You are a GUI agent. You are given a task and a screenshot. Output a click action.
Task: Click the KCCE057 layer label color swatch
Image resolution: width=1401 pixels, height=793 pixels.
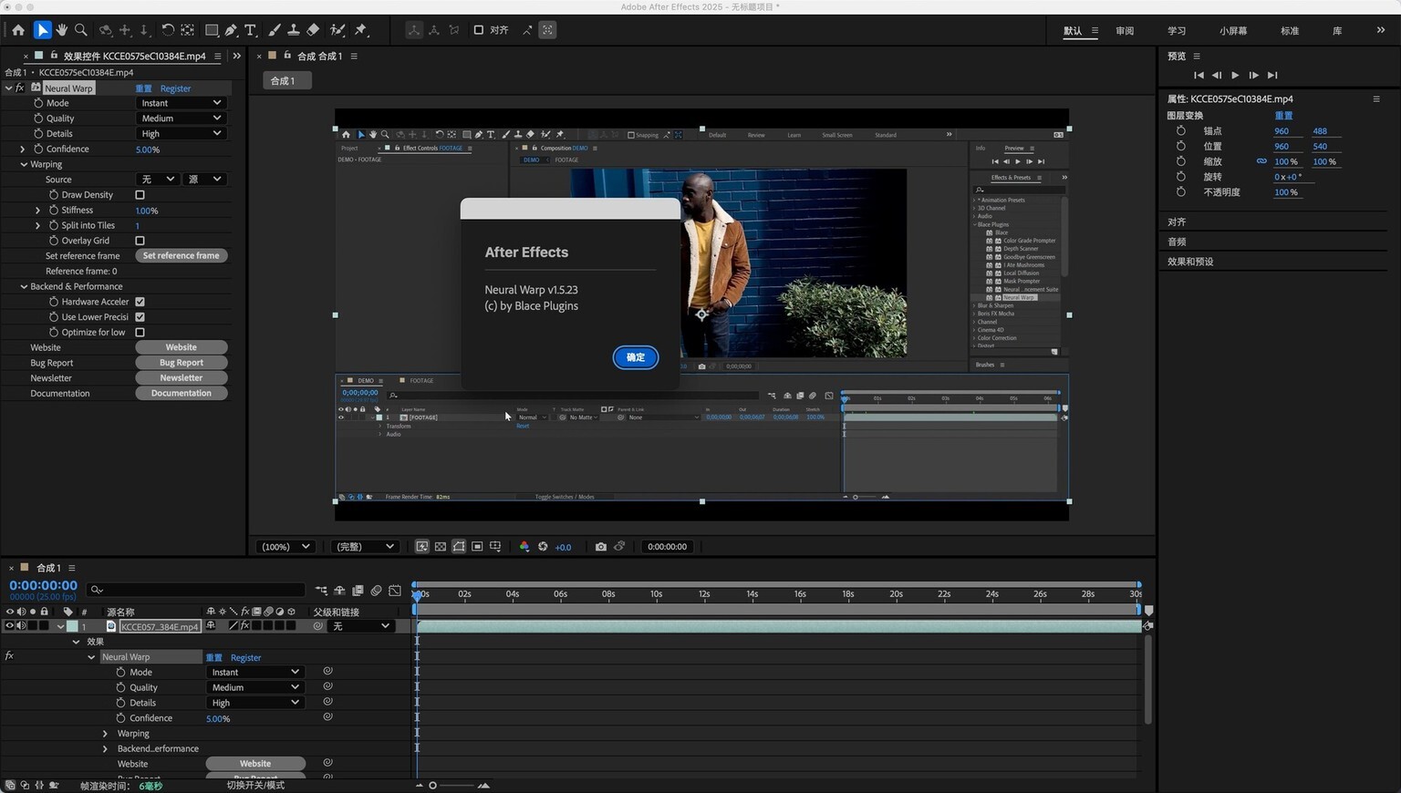[72, 626]
